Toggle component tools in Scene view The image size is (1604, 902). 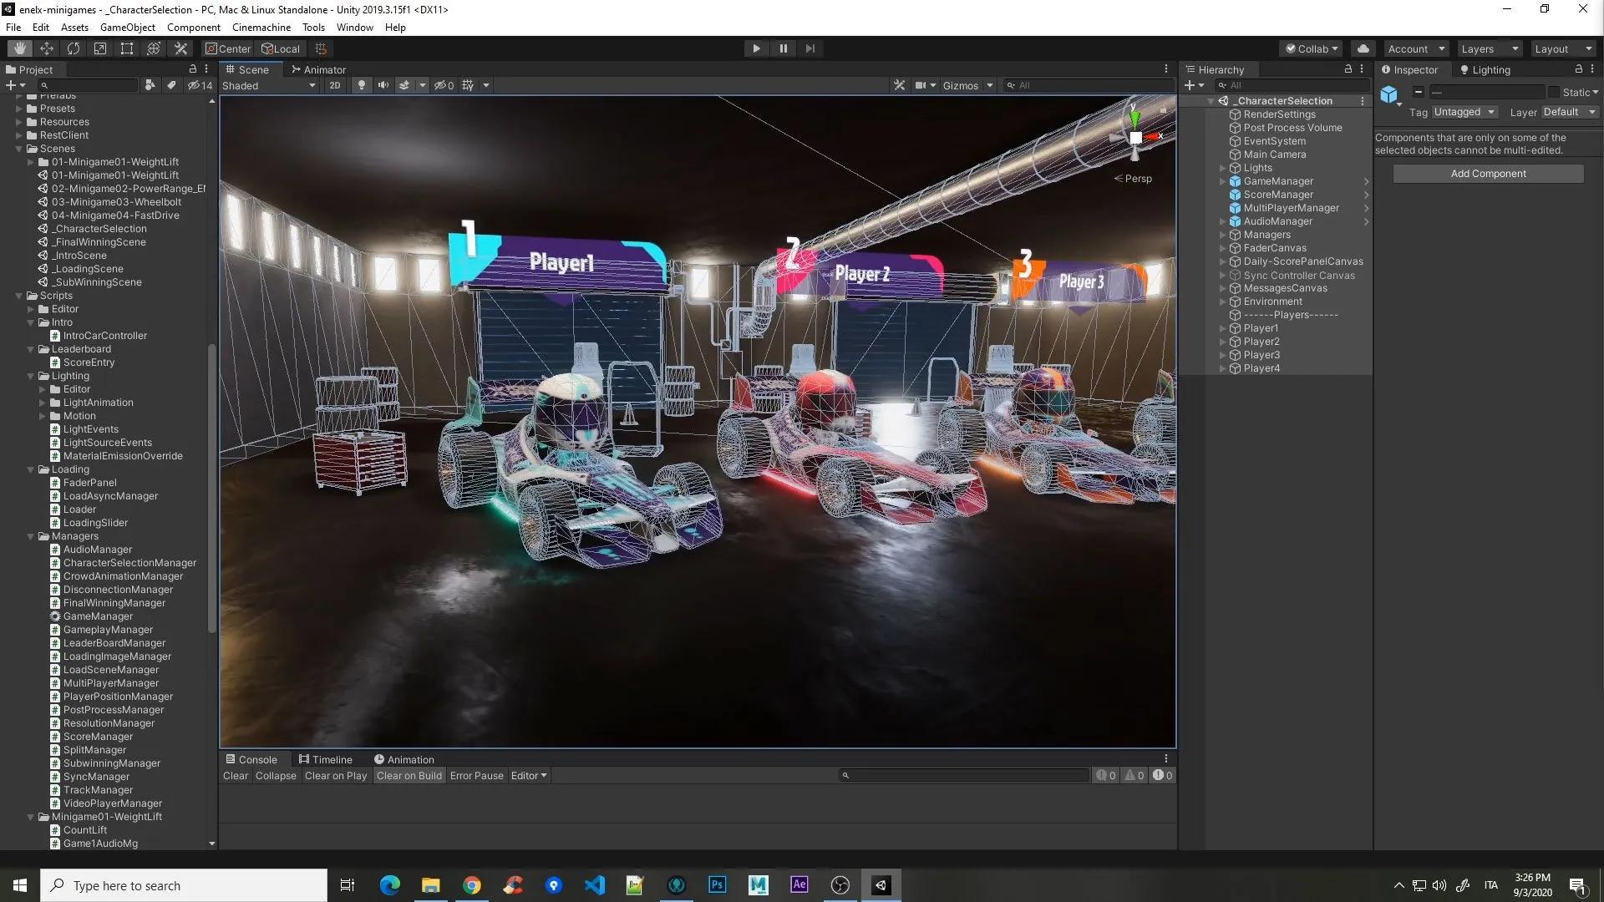point(899,85)
